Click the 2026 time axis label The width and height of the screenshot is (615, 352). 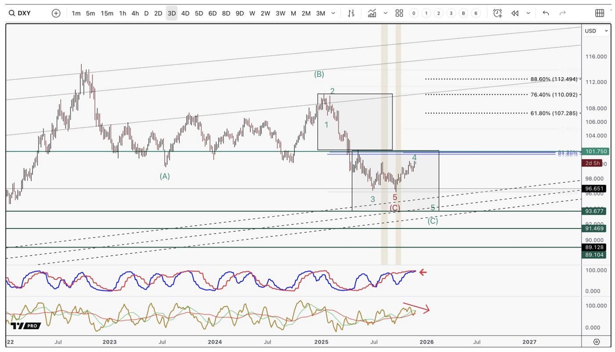point(427,342)
